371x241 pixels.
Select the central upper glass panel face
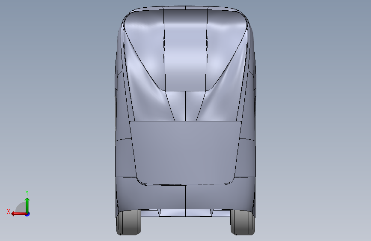pyautogui.click(x=186, y=50)
